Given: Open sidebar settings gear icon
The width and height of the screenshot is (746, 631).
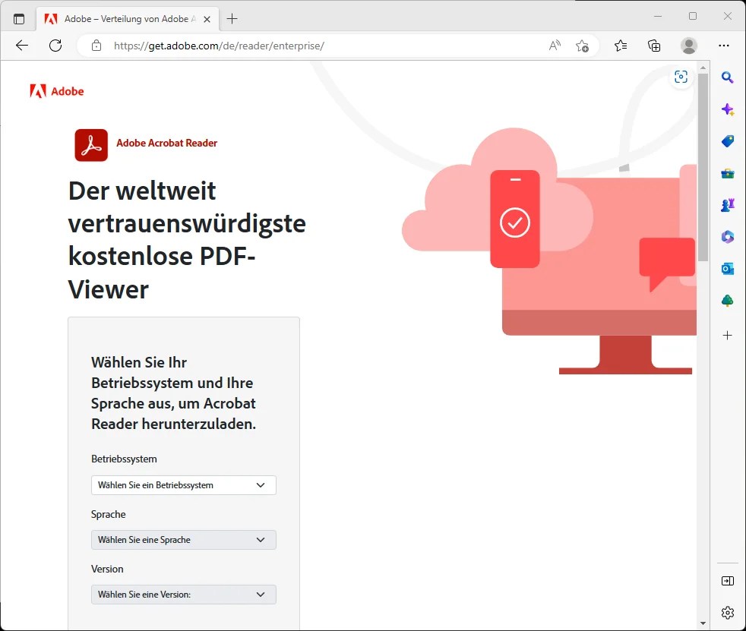Looking at the screenshot, I should (x=728, y=613).
